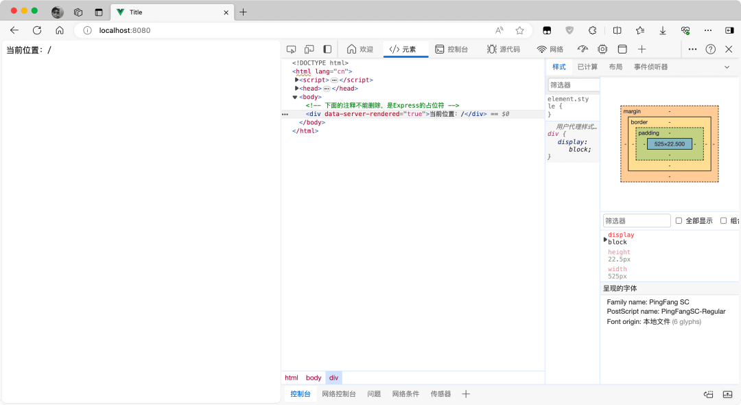Open split screen view
Image resolution: width=741 pixels, height=405 pixels.
tap(617, 30)
